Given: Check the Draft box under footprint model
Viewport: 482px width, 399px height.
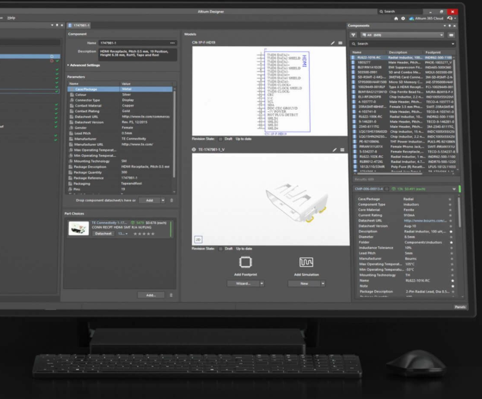Looking at the screenshot, I should (221, 249).
